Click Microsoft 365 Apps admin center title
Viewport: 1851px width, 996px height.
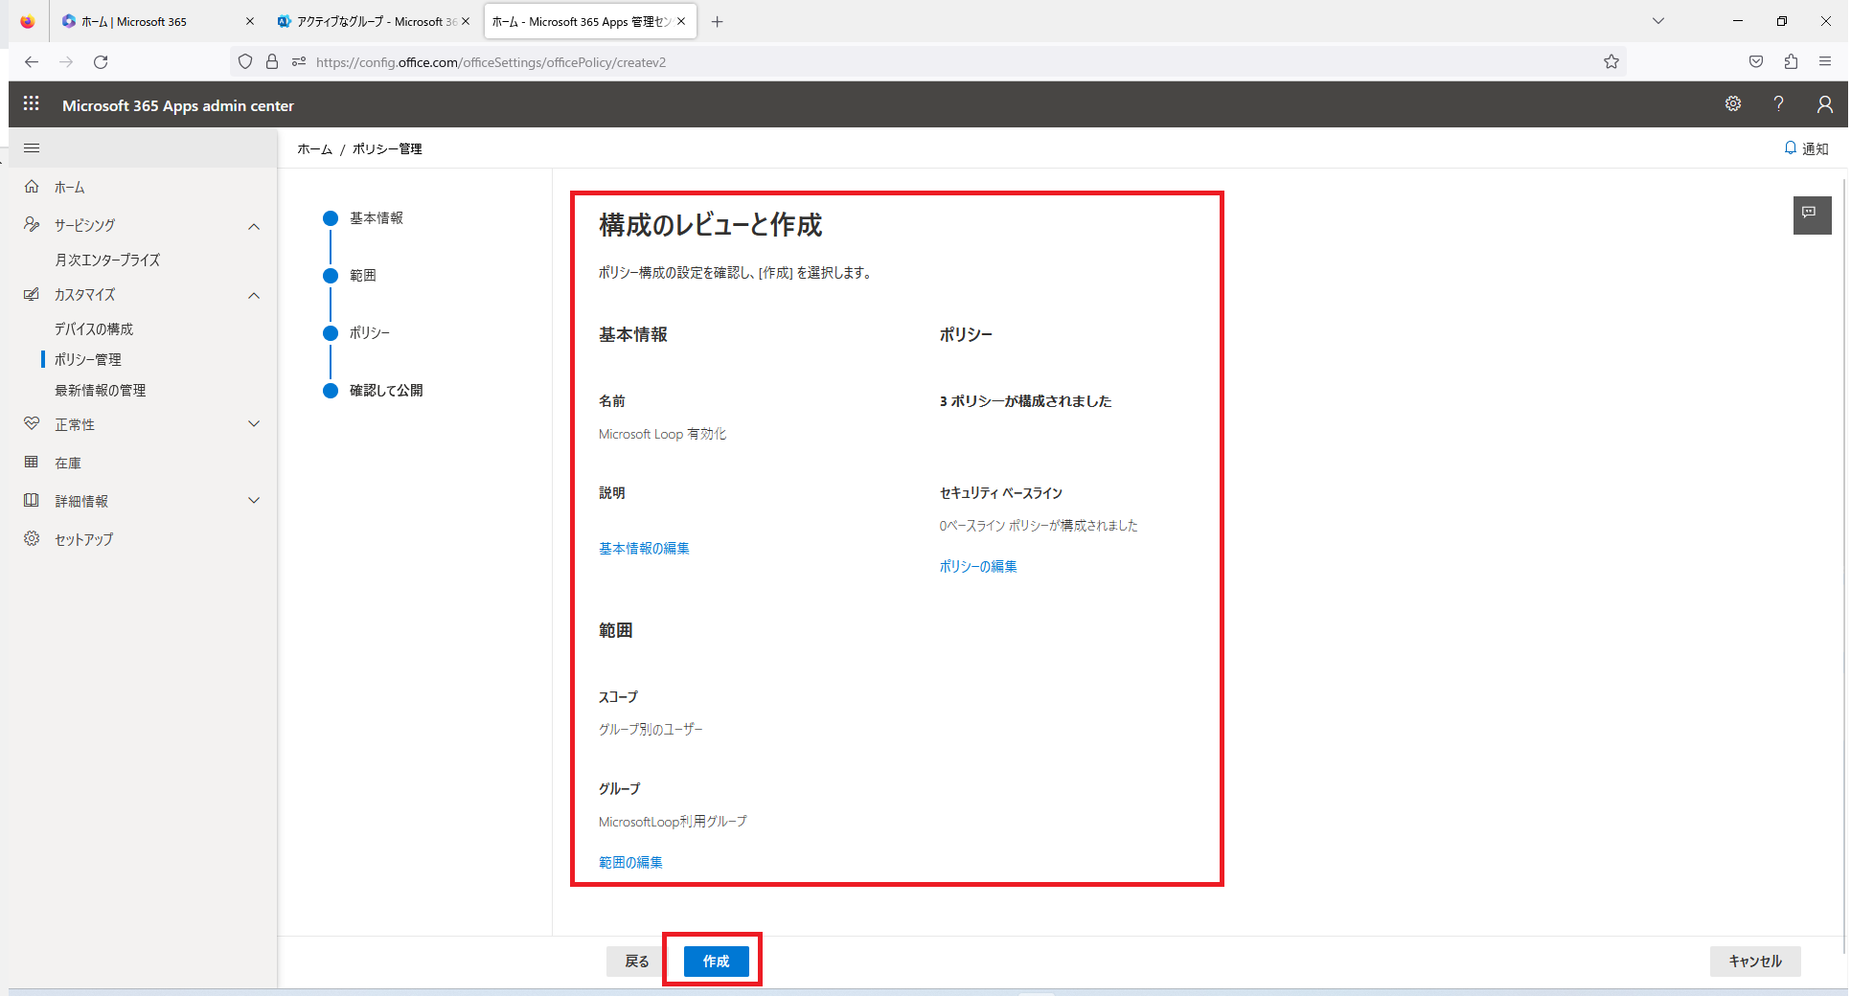tap(178, 105)
